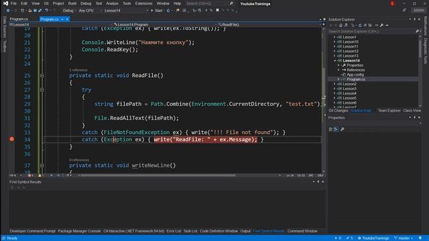The image size is (429, 241).
Task: Click Solution Explorer Properties wrench icon
Action: 381,25
